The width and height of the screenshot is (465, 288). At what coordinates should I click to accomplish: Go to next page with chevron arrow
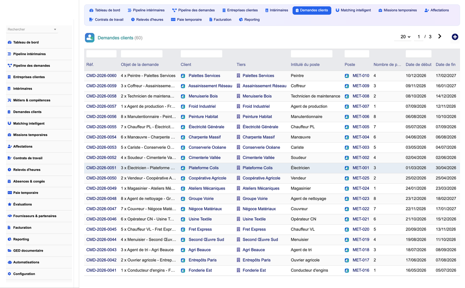click(x=439, y=36)
